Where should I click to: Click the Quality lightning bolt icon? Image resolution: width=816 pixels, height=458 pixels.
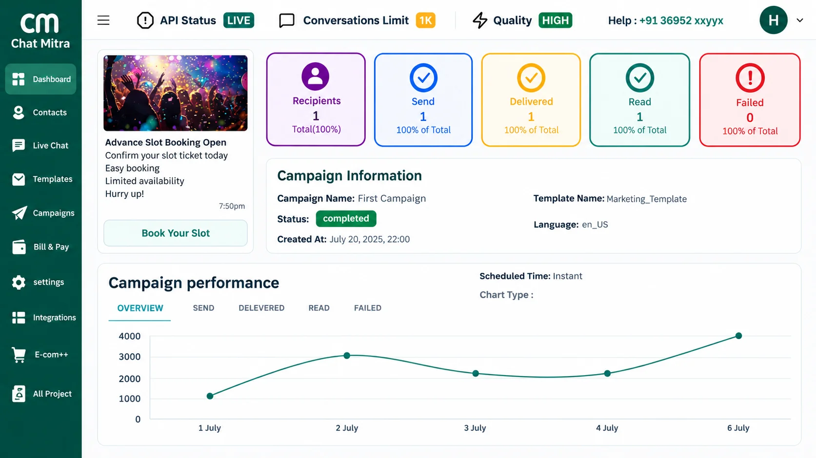coord(480,20)
